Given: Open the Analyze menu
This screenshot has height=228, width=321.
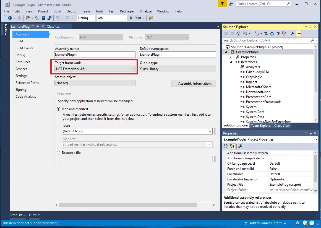Looking at the screenshot, I should click(146, 11).
